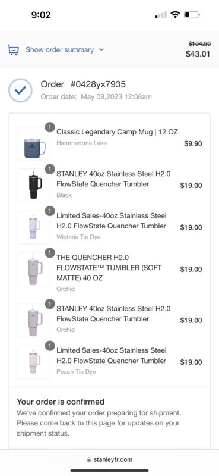This screenshot has width=219, height=476.
Task: Tap the Wisteria Tie Dye tumbler thumbnail
Action: tap(34, 227)
